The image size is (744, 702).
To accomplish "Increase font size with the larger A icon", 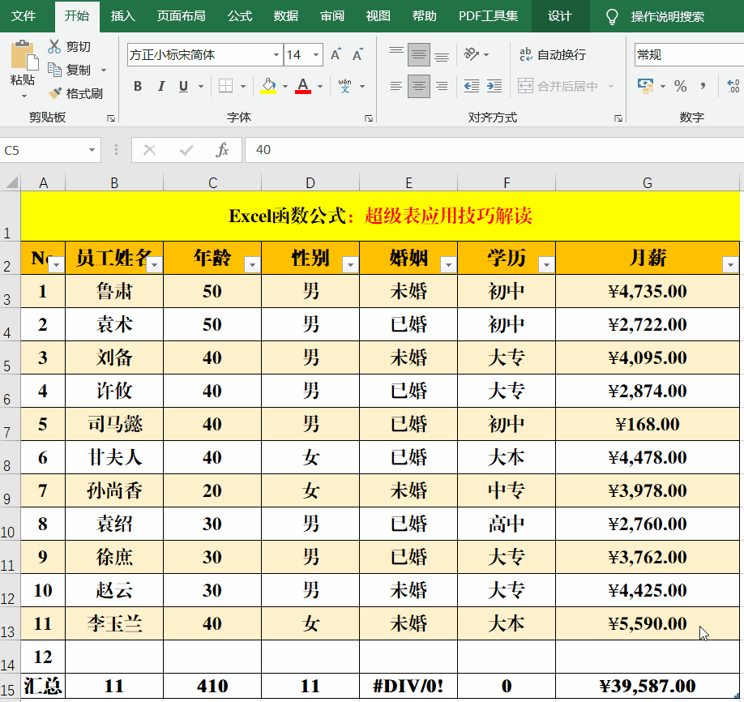I will click(x=336, y=54).
